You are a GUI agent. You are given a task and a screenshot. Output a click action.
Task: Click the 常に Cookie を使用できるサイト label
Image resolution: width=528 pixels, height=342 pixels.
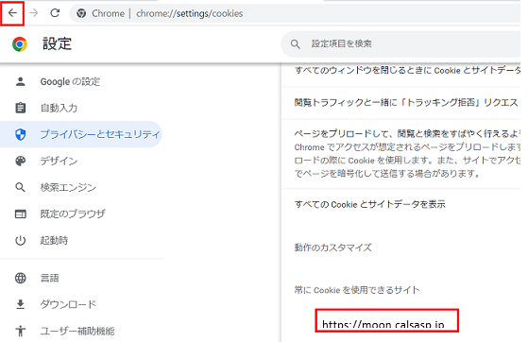click(x=357, y=290)
